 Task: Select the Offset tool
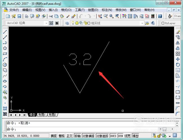coord(178,48)
